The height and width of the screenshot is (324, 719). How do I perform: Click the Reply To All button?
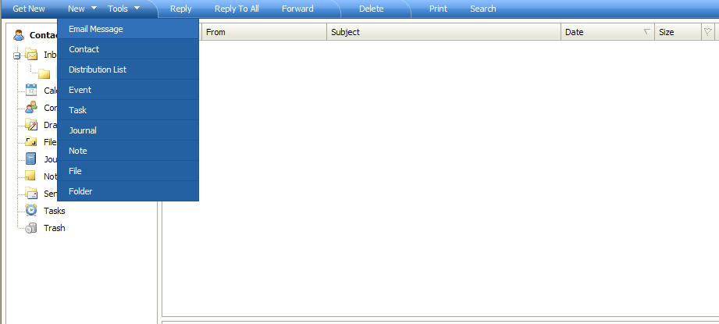(237, 9)
